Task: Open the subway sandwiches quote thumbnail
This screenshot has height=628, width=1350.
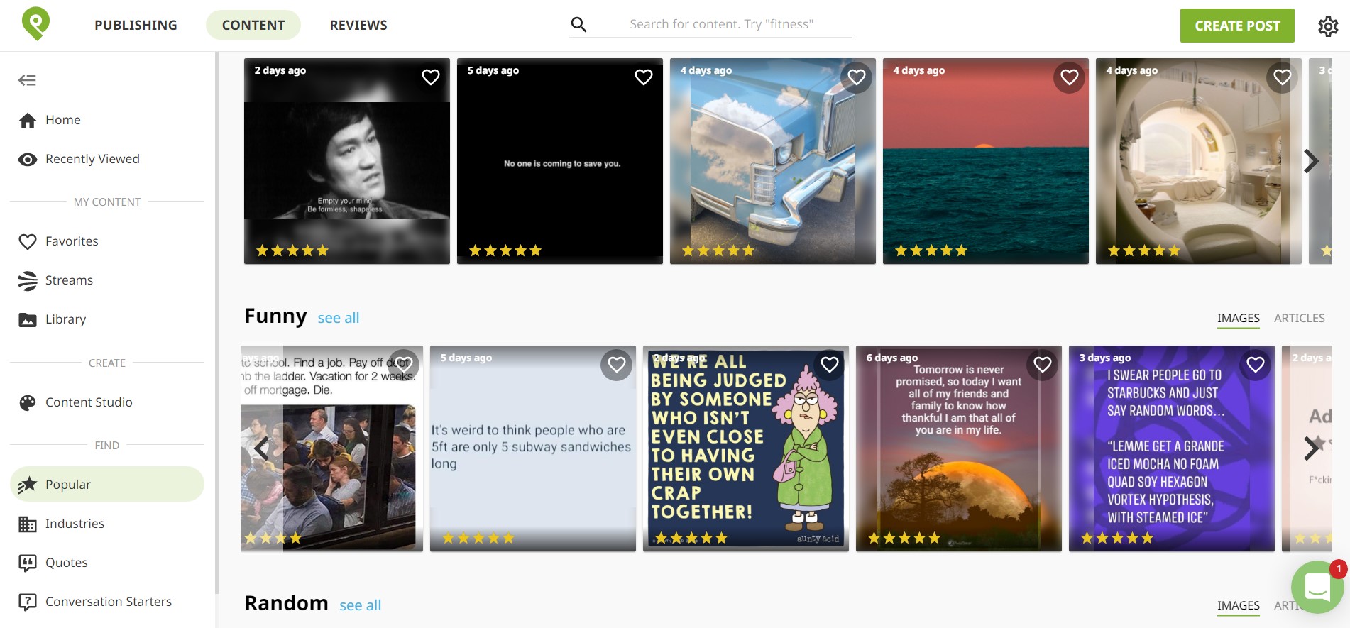Action: coord(533,448)
